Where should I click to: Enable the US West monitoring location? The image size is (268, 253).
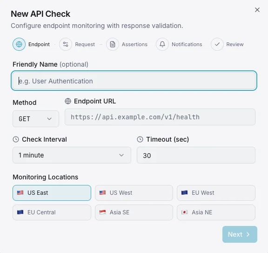134,193
